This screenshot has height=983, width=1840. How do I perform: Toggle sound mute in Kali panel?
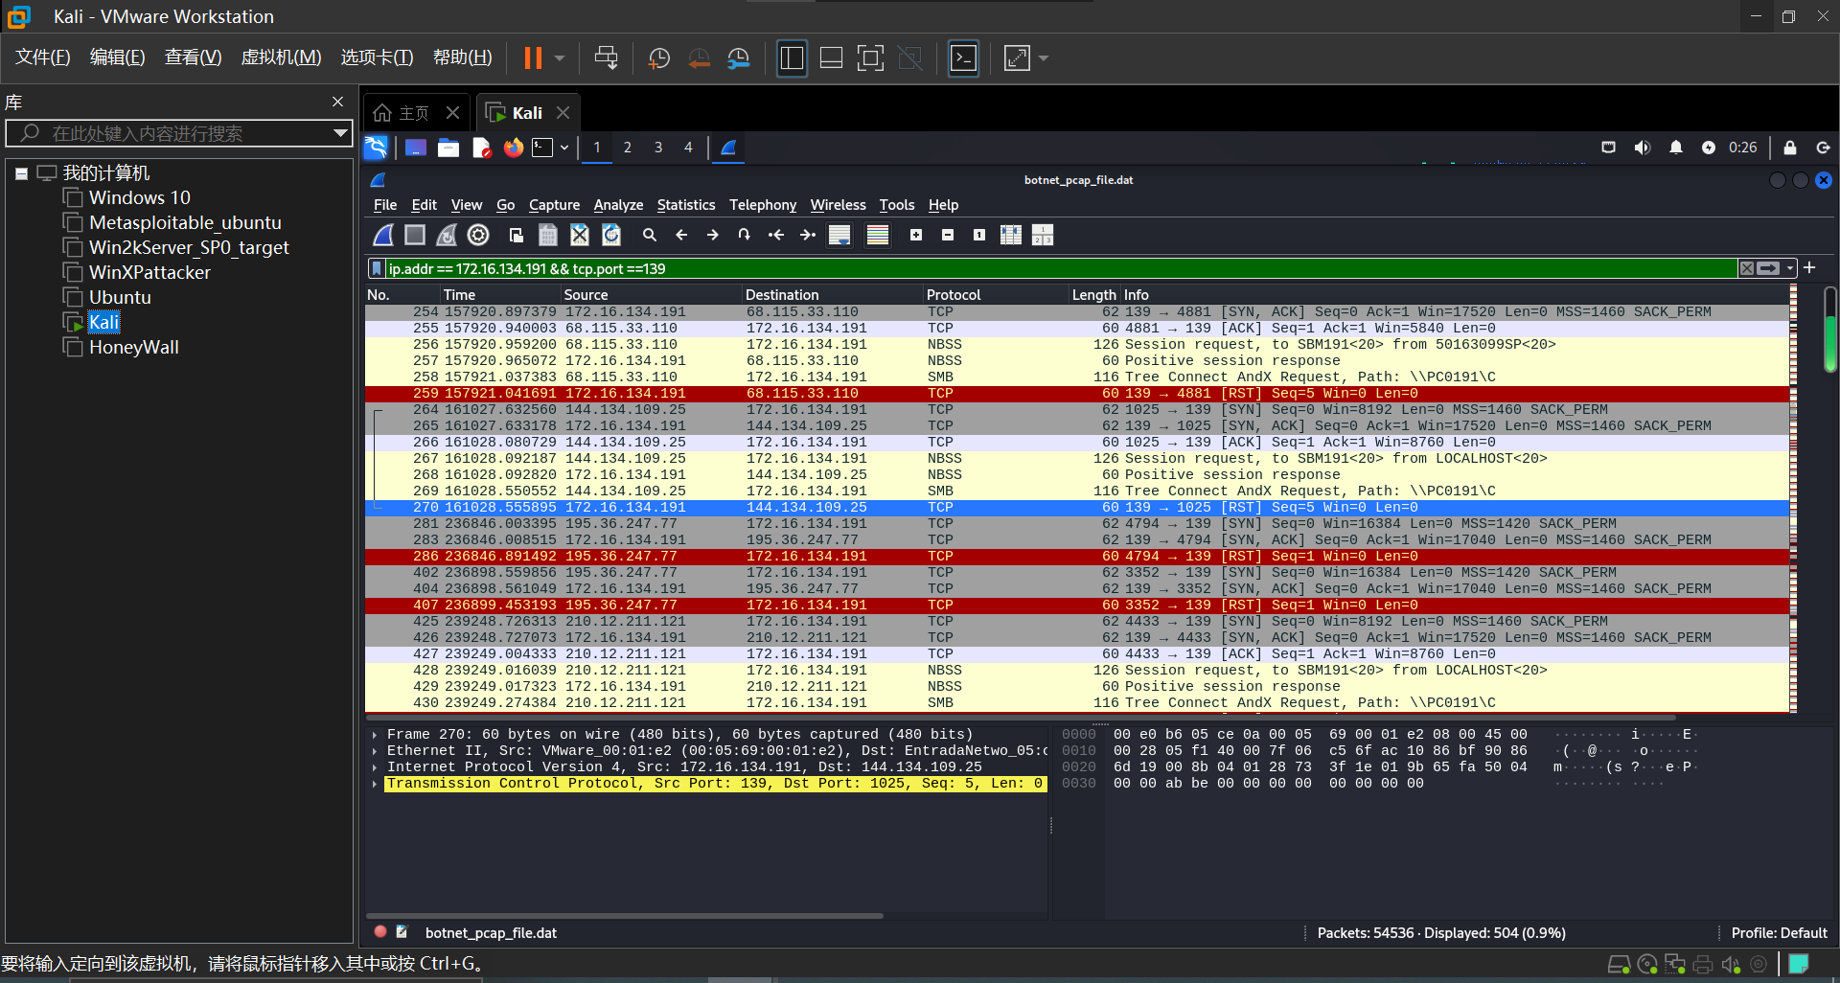pyautogui.click(x=1643, y=148)
